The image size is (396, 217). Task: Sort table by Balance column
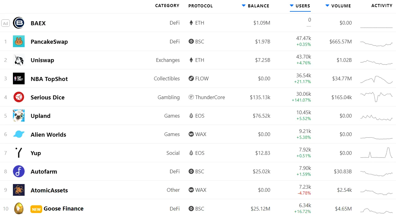click(255, 6)
